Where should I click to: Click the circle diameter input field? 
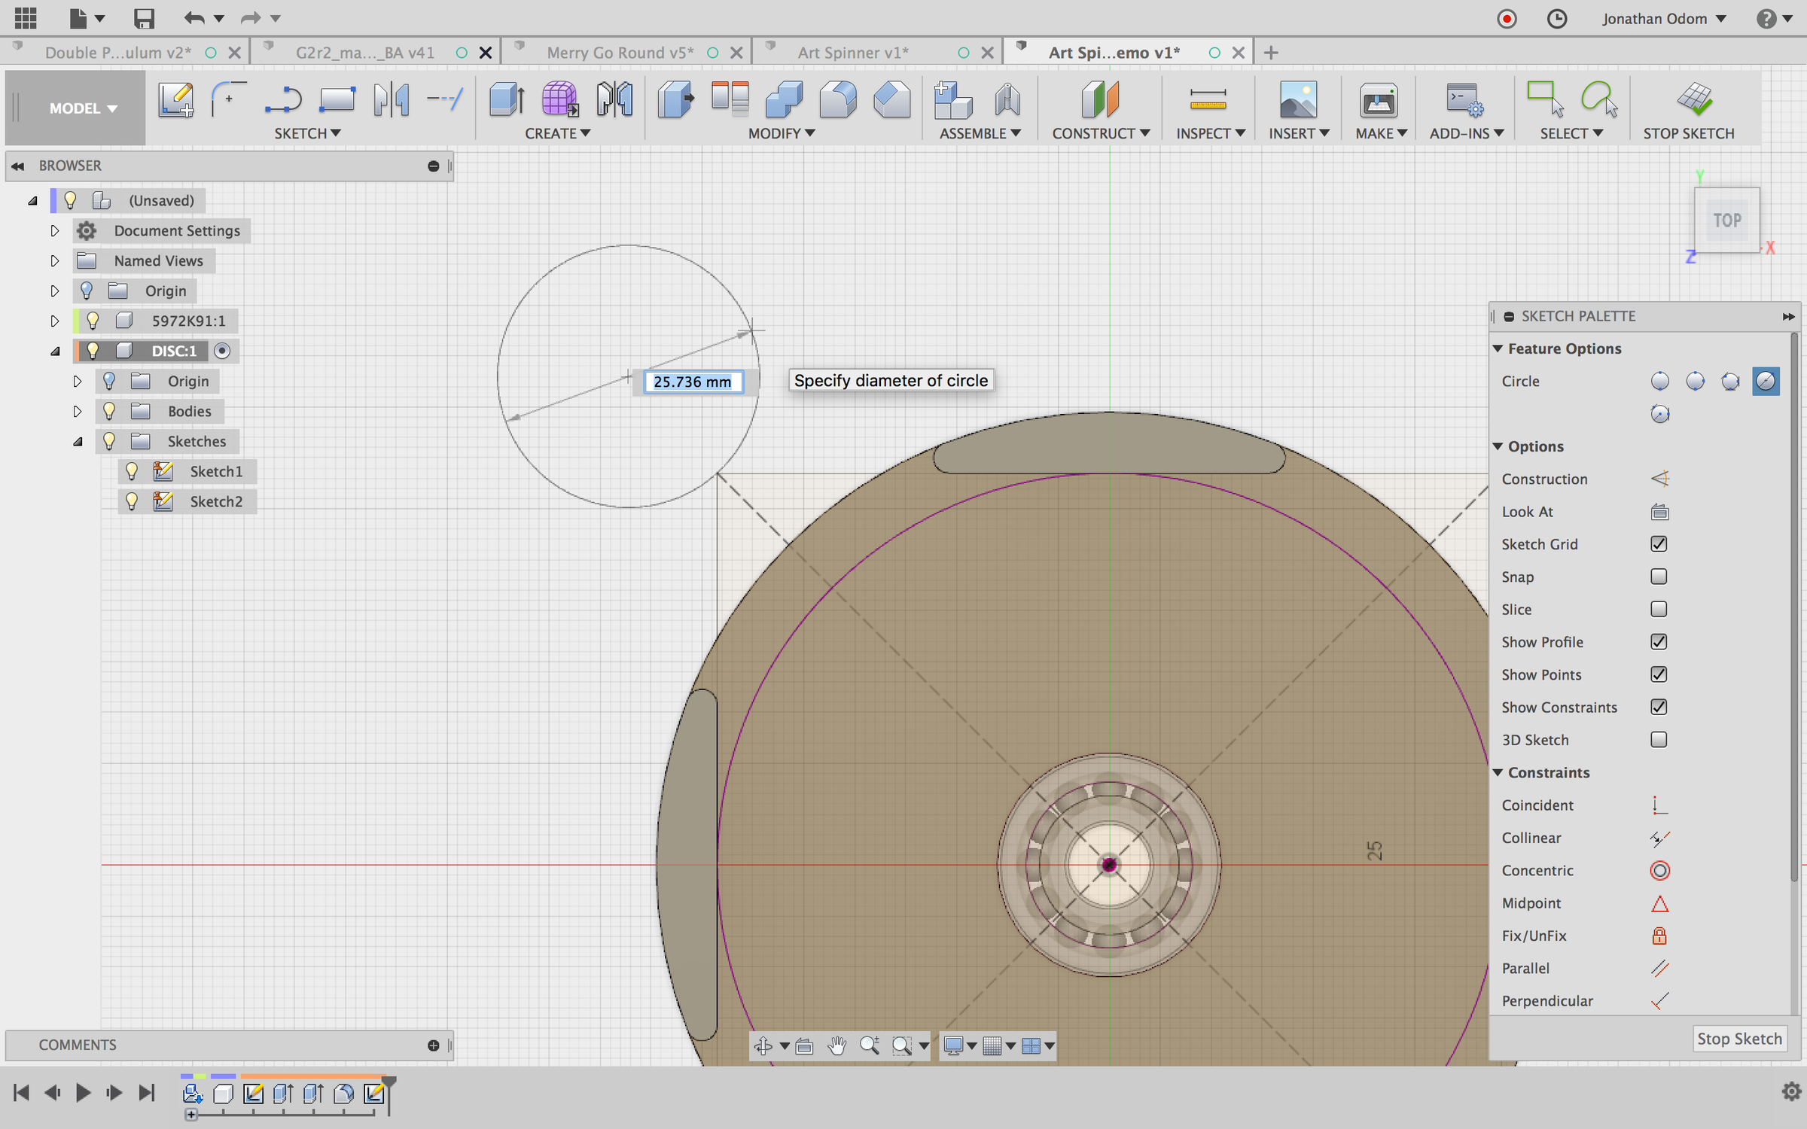pyautogui.click(x=692, y=382)
